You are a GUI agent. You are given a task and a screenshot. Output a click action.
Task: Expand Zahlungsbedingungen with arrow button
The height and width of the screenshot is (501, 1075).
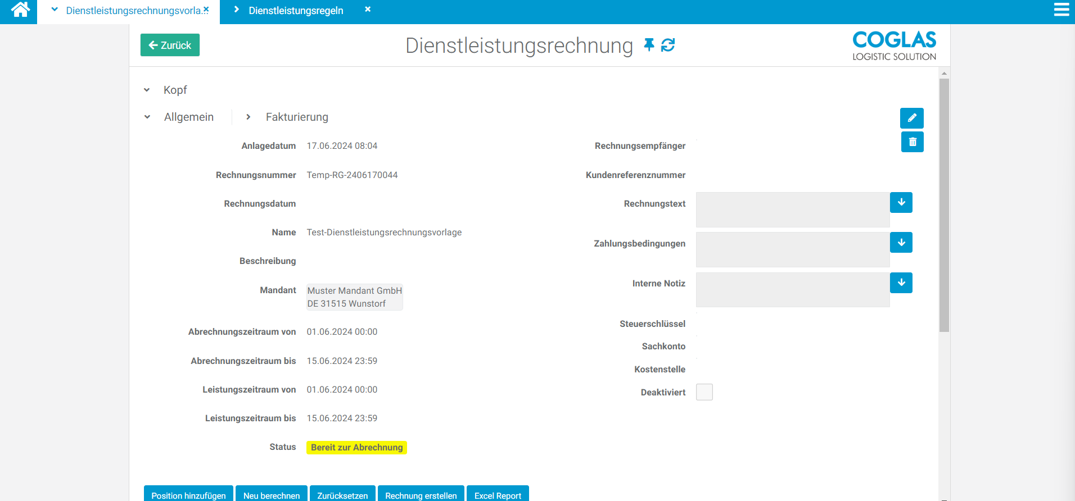click(901, 243)
